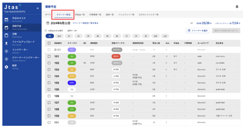243x127 pixels.
Task: Collapse the sidebar with the double-chevron icon
Action: point(37,8)
